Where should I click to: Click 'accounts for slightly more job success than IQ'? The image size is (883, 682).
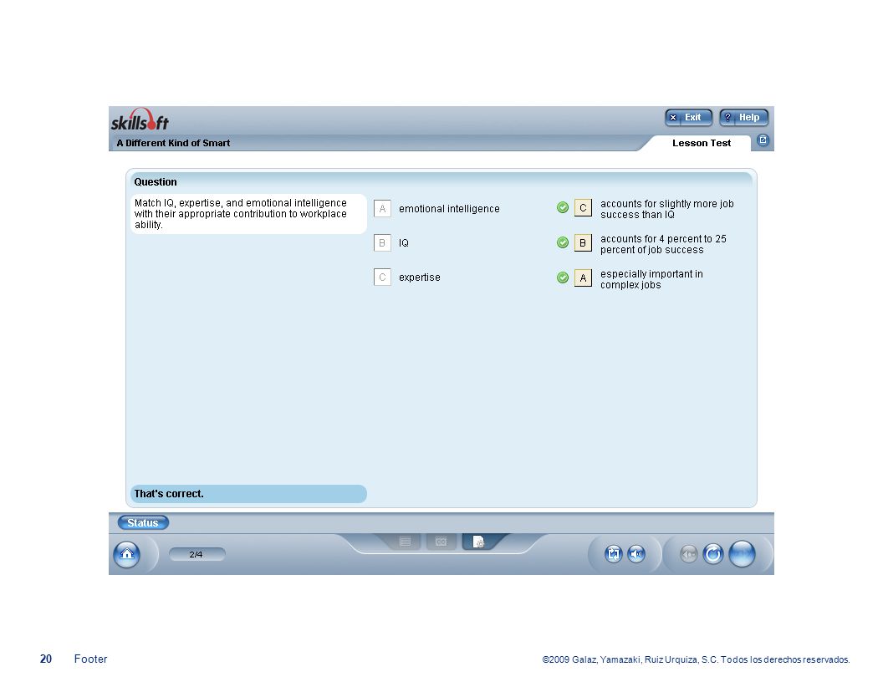tap(666, 209)
